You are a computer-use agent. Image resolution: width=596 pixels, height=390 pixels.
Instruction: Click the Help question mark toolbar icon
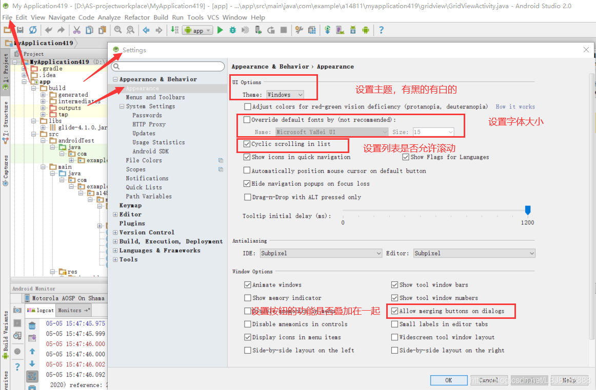381,30
